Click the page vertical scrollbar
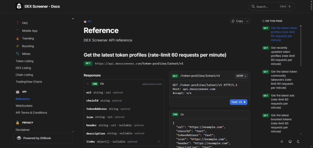The width and height of the screenshot is (313, 148). pos(311,6)
